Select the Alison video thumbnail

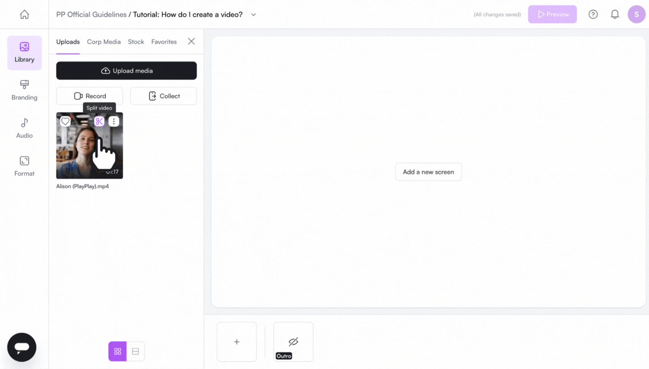[90, 145]
